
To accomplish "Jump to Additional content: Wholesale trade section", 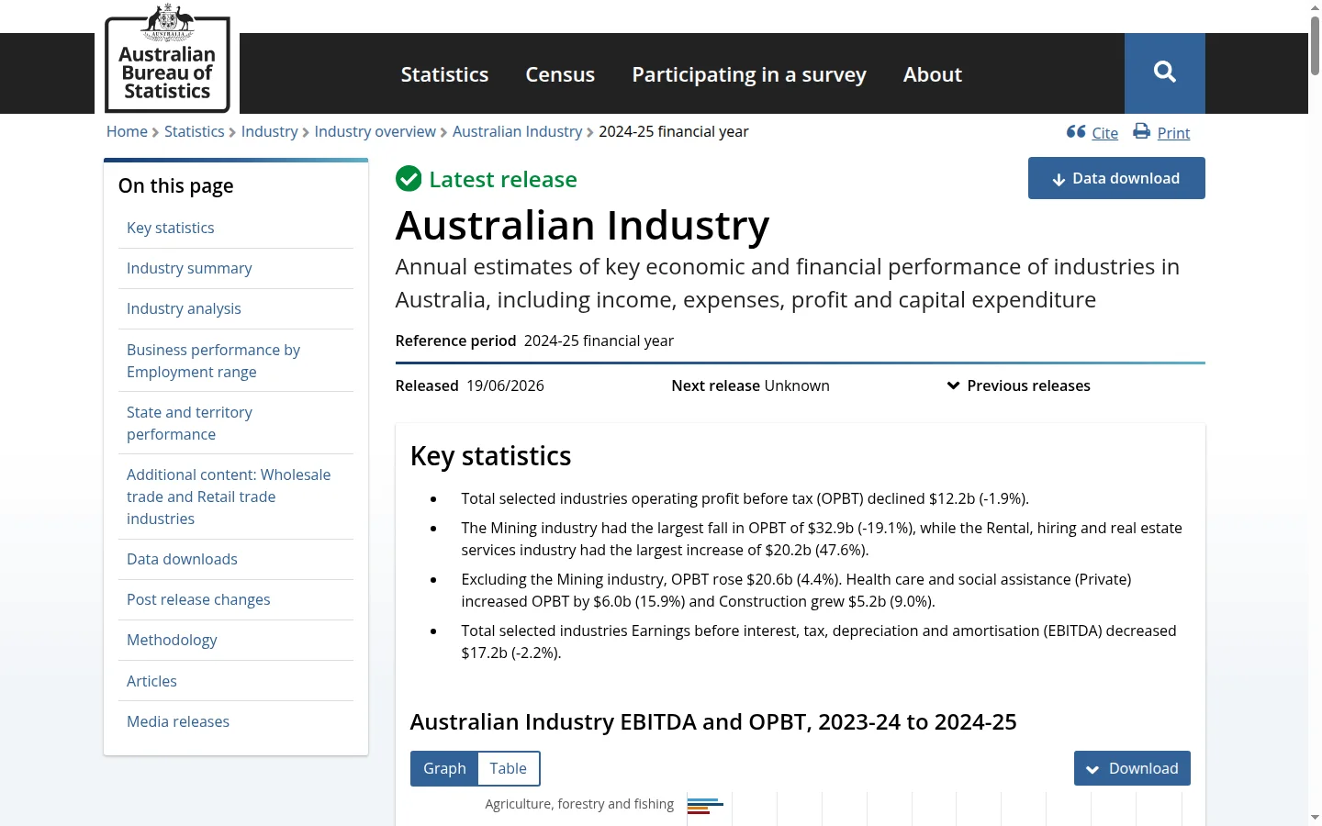I will tap(229, 497).
